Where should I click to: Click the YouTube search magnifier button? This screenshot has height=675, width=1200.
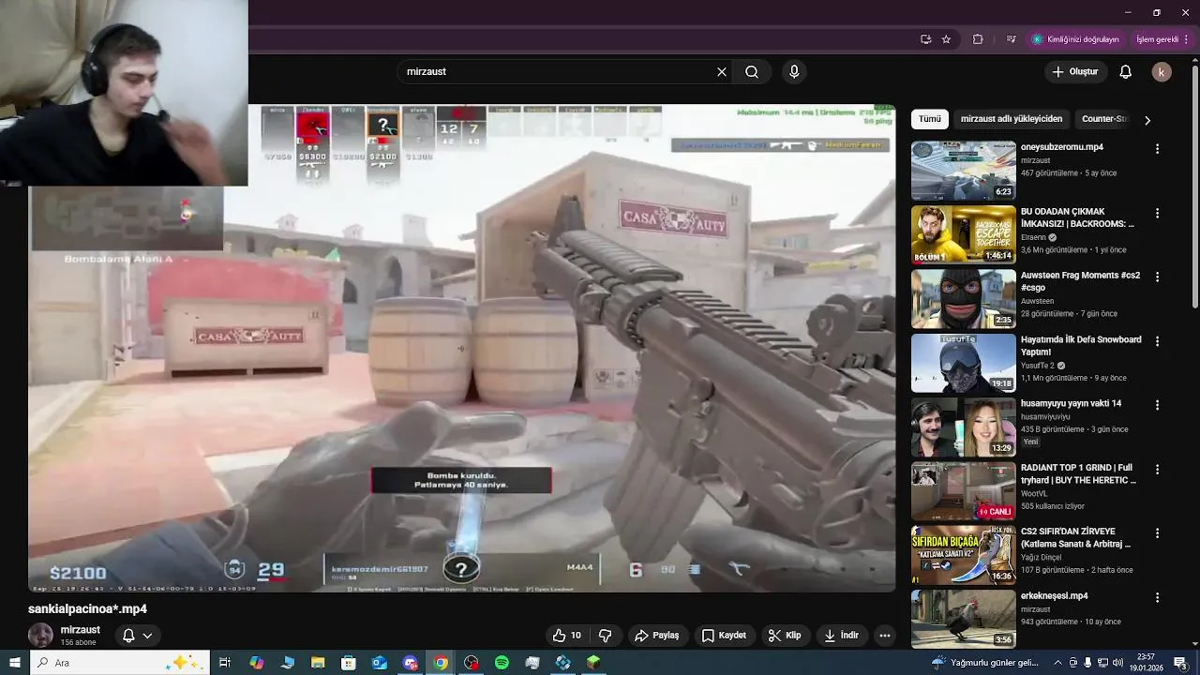[752, 72]
